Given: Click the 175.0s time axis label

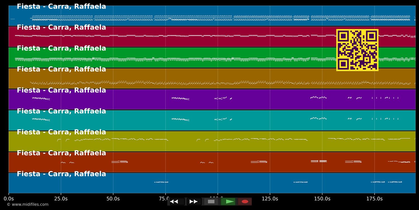Looking at the screenshot, I should click(374, 199).
